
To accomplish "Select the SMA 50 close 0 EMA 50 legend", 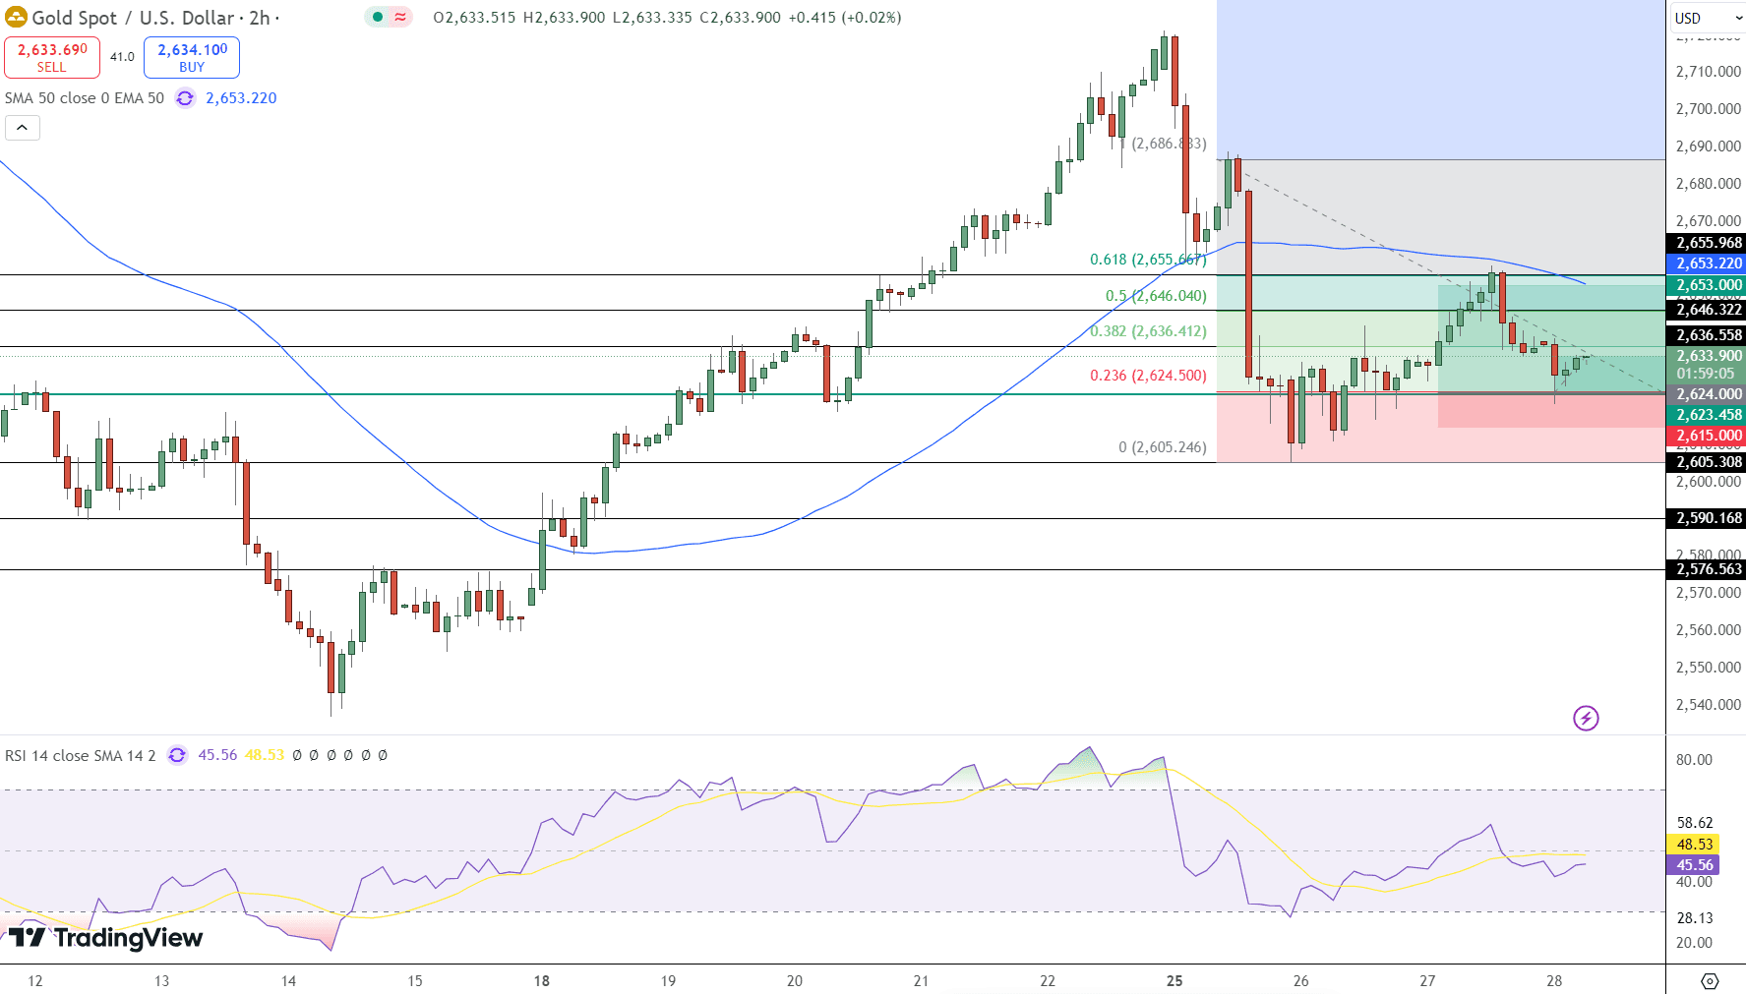I will [85, 97].
